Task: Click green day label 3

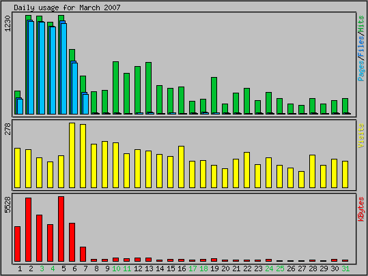Action: [42, 269]
